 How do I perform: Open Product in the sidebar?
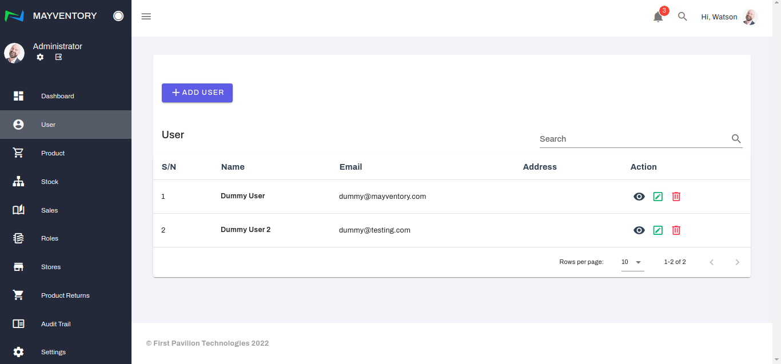53,153
